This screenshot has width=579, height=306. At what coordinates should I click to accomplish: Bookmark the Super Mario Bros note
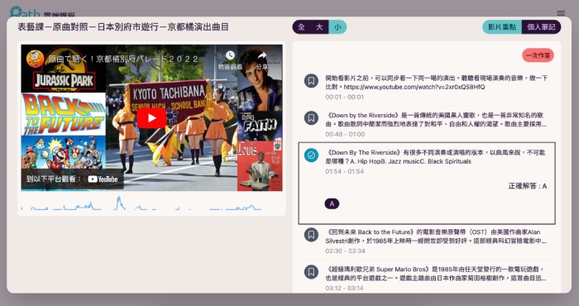pos(311,272)
